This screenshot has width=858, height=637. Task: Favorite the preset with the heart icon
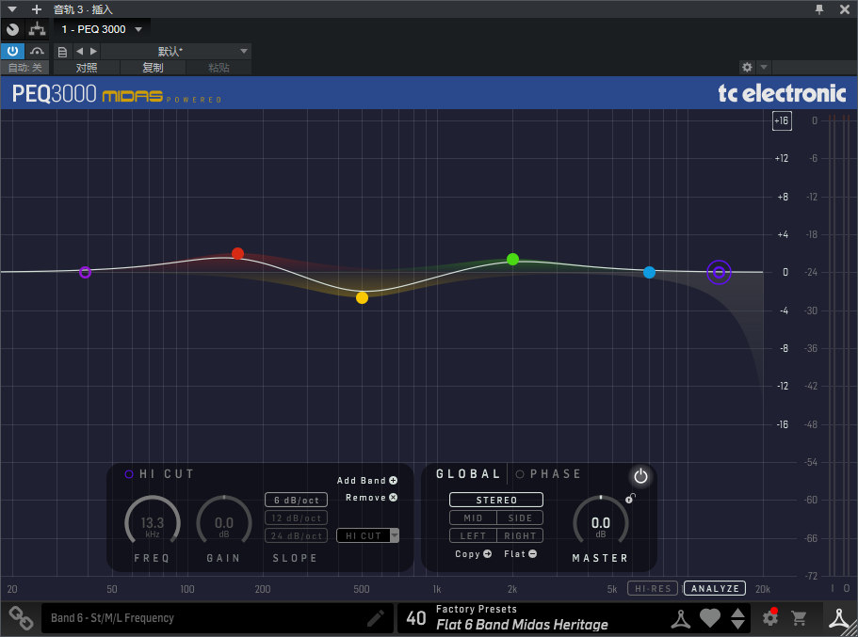[710, 618]
